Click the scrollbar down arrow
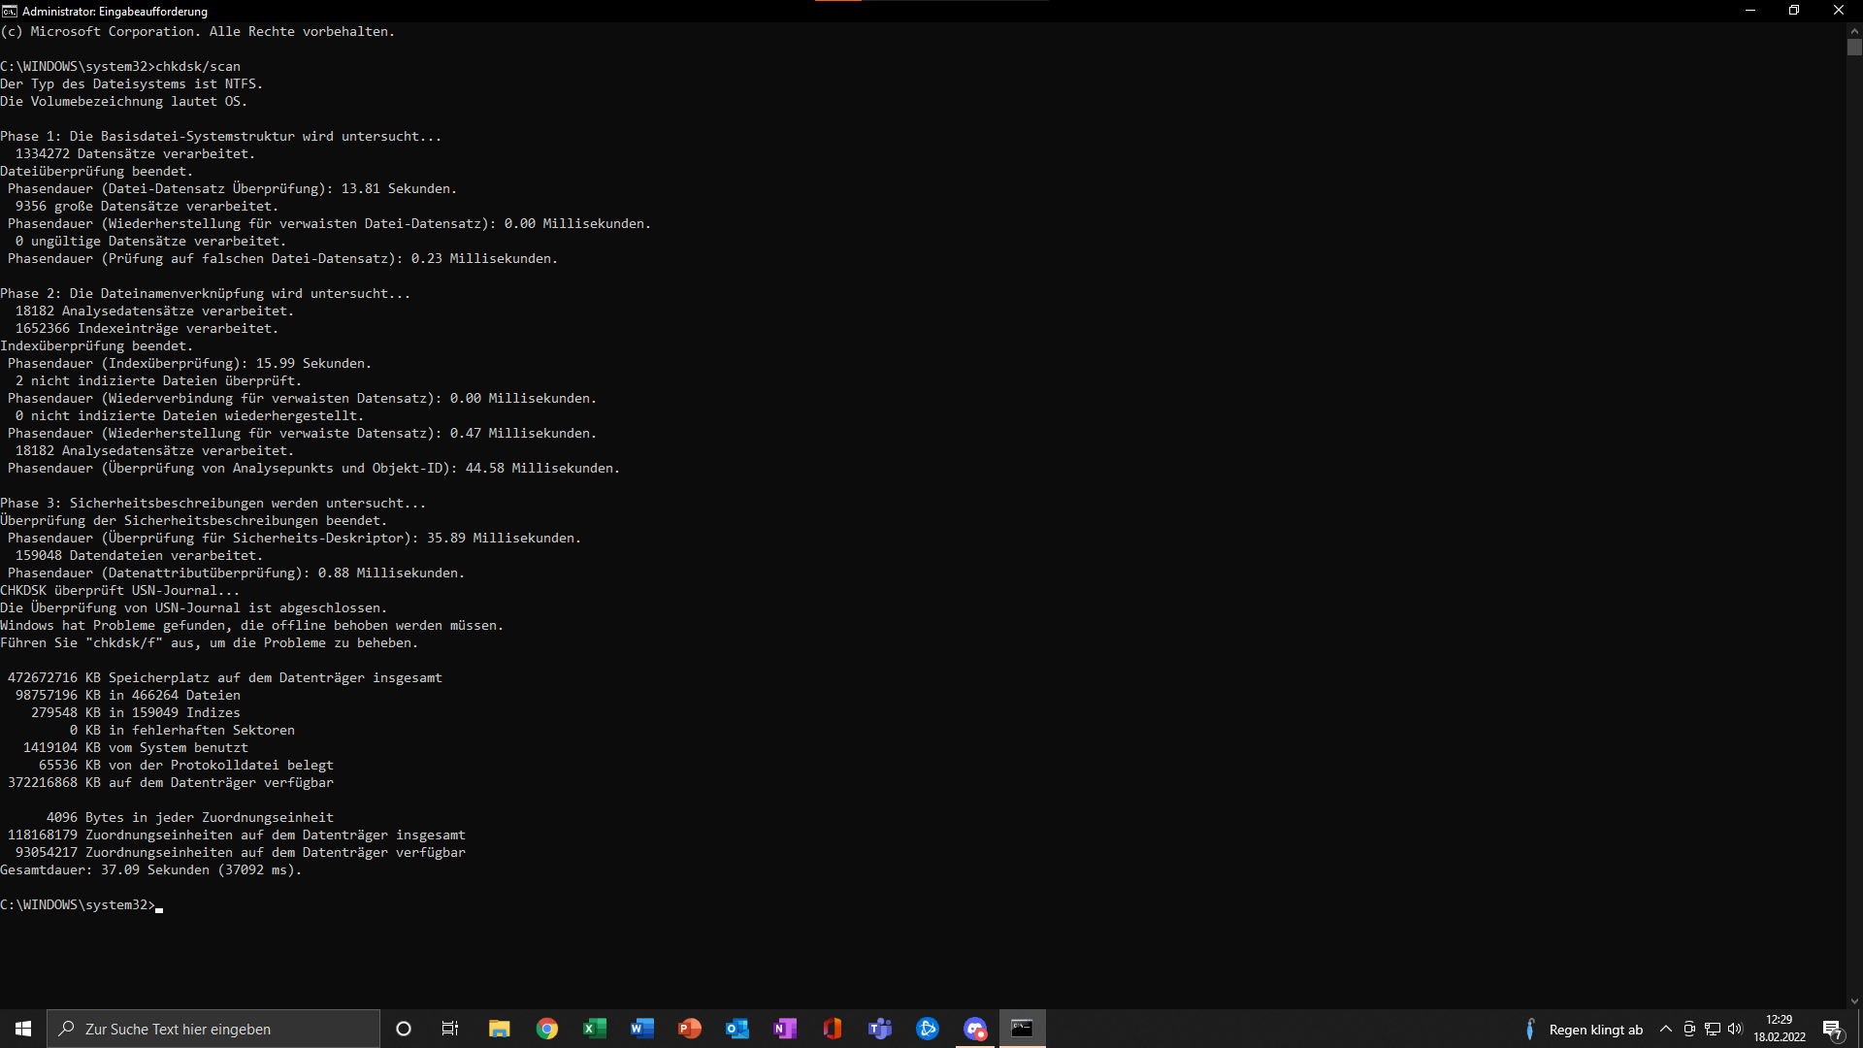 pyautogui.click(x=1854, y=1001)
